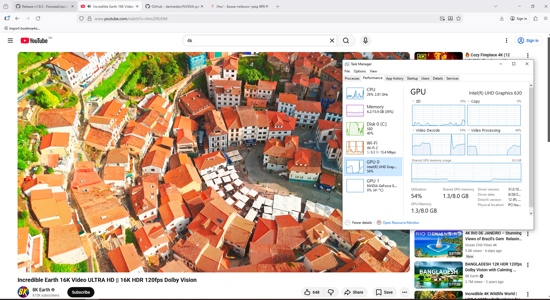Expand the 3D engine graph dropdown
The height and width of the screenshot is (300, 550).
pos(414,101)
